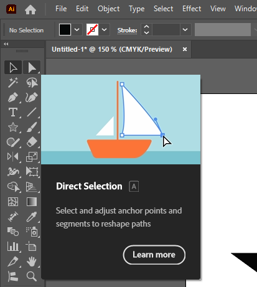Select the Direct Selection tool

click(32, 67)
